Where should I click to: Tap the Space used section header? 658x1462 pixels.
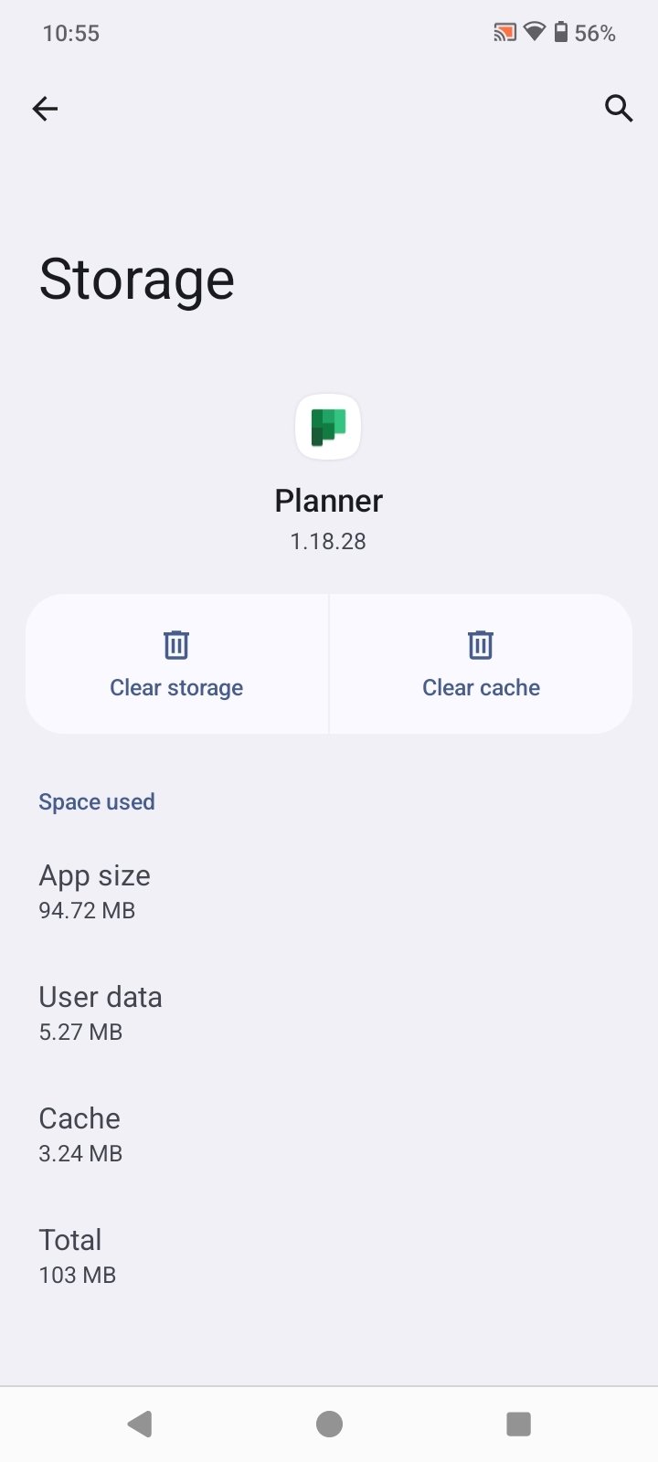97,802
